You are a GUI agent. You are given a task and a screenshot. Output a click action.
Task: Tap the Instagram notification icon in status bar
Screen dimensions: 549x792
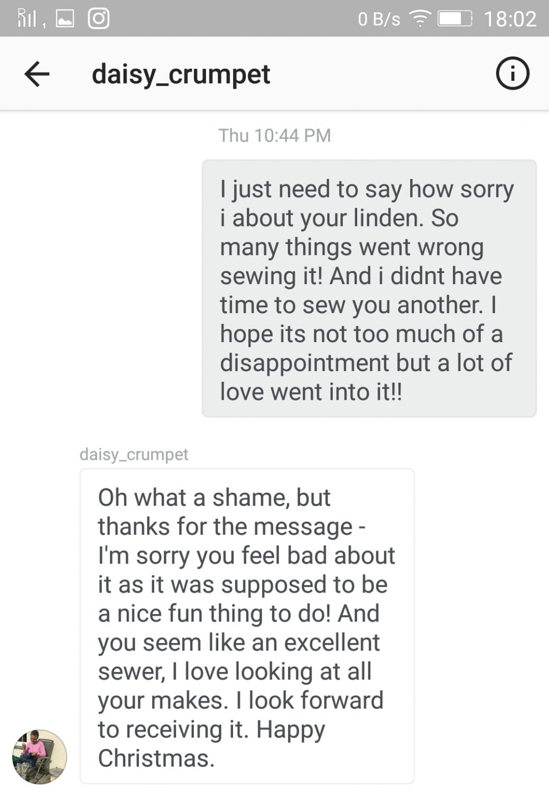[x=98, y=19]
